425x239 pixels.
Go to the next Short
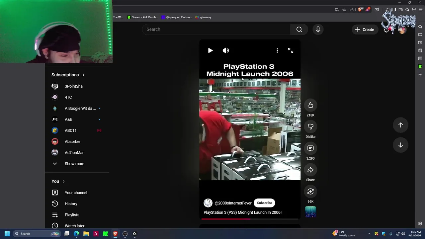[400, 145]
